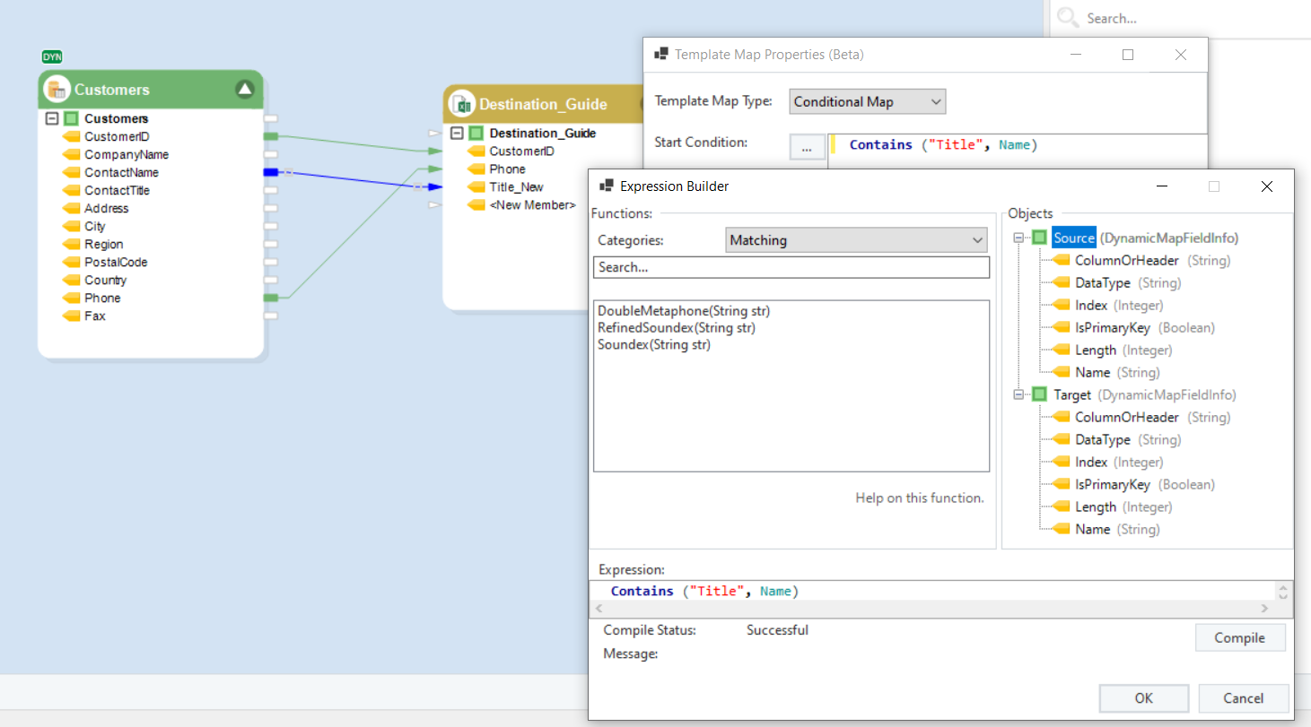Open the Template Map Type dropdown
Image resolution: width=1311 pixels, height=727 pixels.
coord(867,102)
